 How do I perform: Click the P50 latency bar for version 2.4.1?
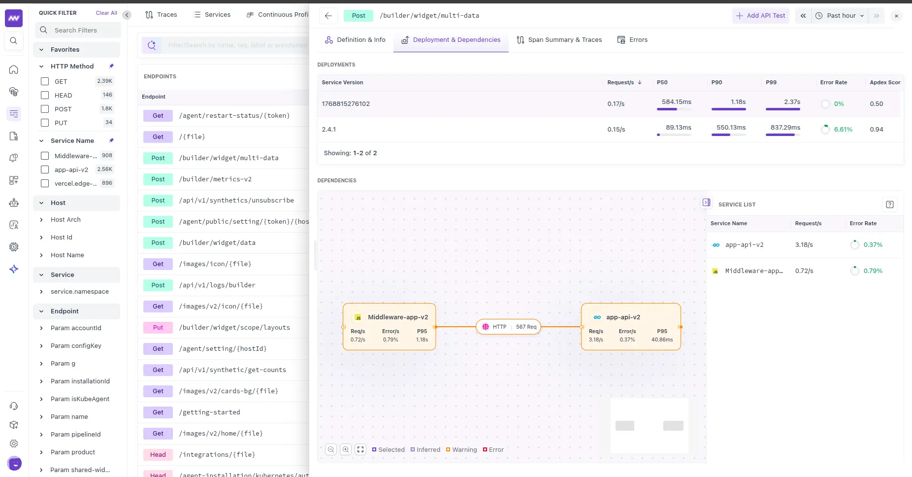[x=674, y=135]
